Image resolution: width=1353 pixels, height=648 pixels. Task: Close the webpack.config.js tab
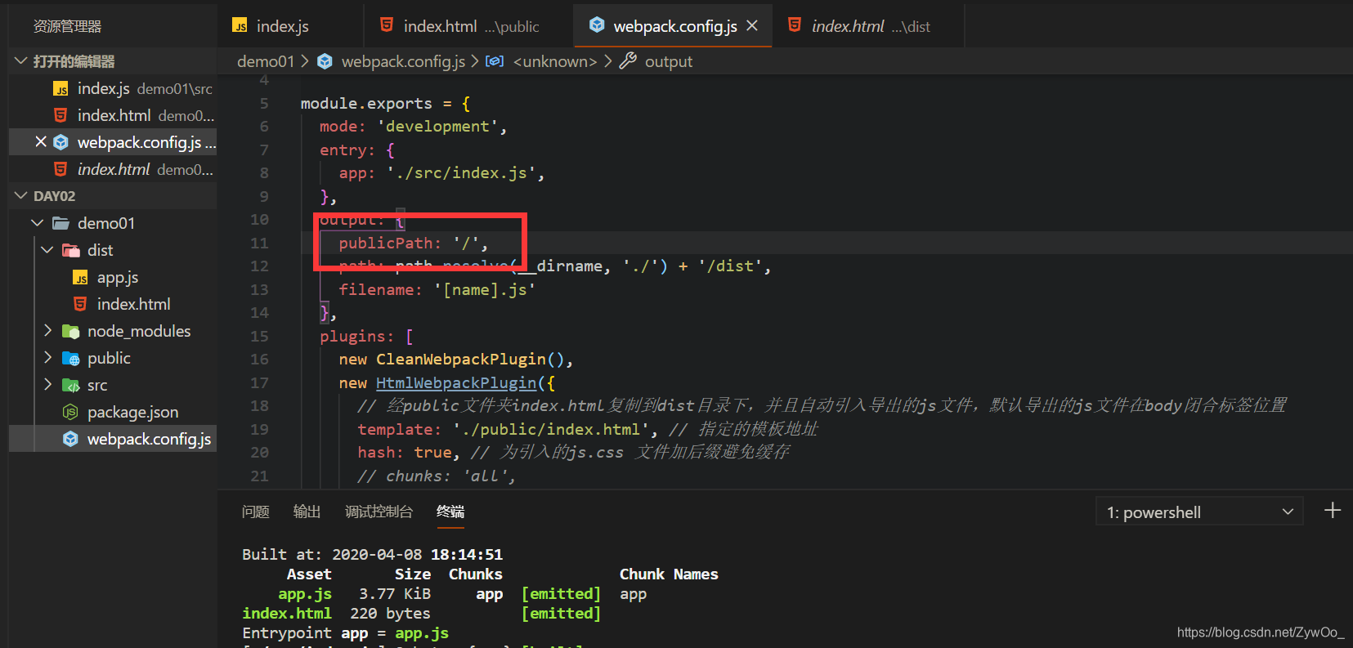click(752, 26)
